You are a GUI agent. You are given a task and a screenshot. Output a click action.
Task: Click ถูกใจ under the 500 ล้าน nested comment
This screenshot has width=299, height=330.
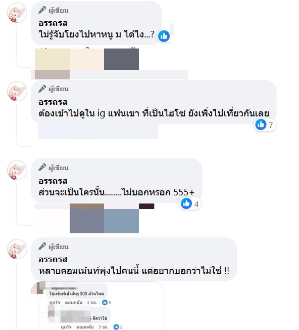tap(55, 303)
